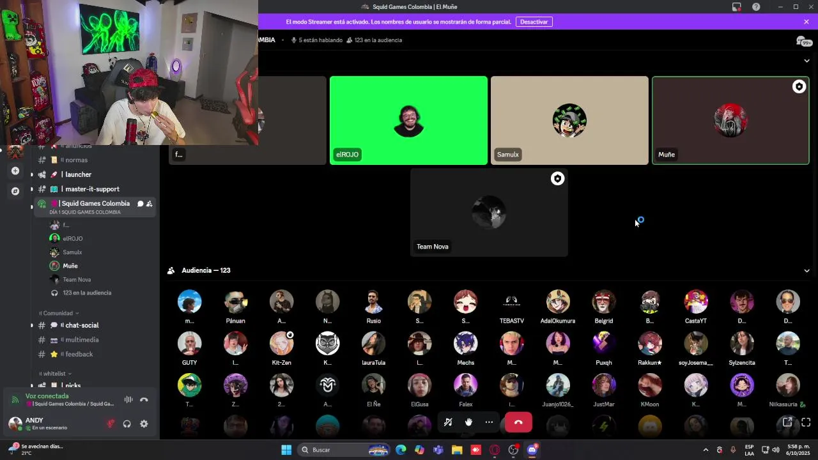Open audience member Puxqh's avatar
This screenshot has height=460, width=818.
pos(603,343)
